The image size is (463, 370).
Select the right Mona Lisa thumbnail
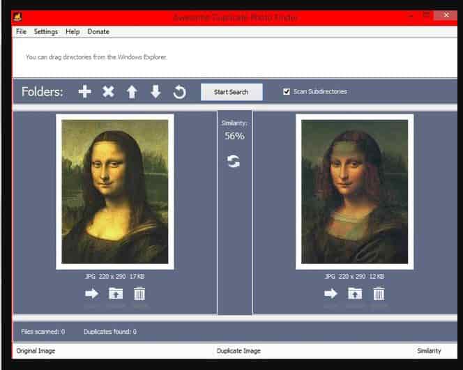[355, 192]
